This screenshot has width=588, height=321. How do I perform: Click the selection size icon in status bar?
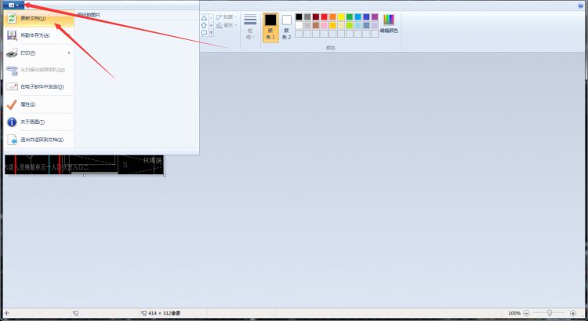[x=76, y=313]
